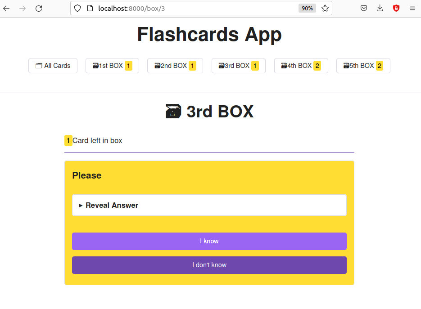Screen dimensions: 421x309
Task: Click the box icon on the 4th BOX button
Action: pos(283,65)
